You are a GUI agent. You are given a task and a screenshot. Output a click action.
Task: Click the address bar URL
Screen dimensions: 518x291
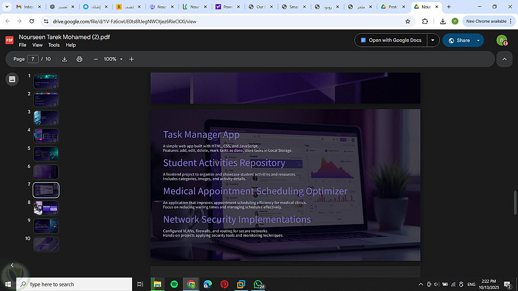pyautogui.click(x=124, y=21)
